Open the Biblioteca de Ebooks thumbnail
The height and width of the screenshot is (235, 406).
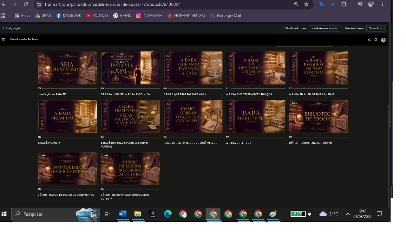coord(318,116)
